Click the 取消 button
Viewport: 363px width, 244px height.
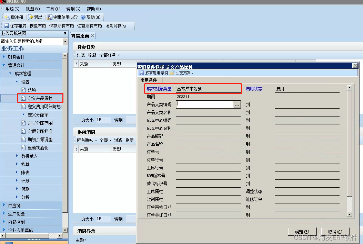pos(335,232)
